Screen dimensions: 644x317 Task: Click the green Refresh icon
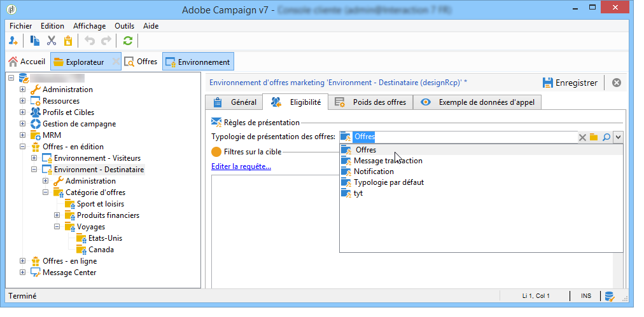click(128, 41)
